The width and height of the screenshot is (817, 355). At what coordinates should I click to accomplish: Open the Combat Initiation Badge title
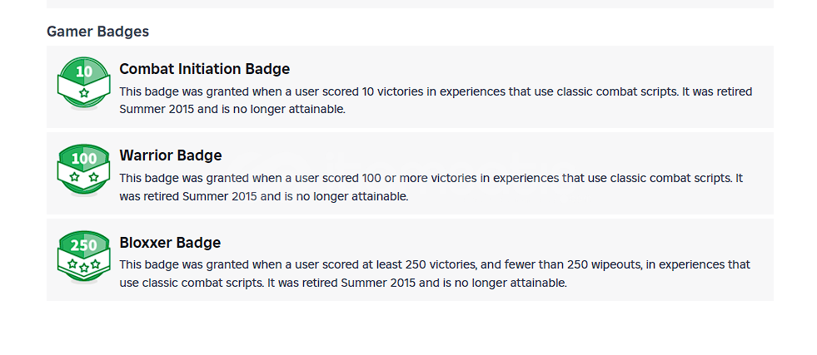[204, 69]
